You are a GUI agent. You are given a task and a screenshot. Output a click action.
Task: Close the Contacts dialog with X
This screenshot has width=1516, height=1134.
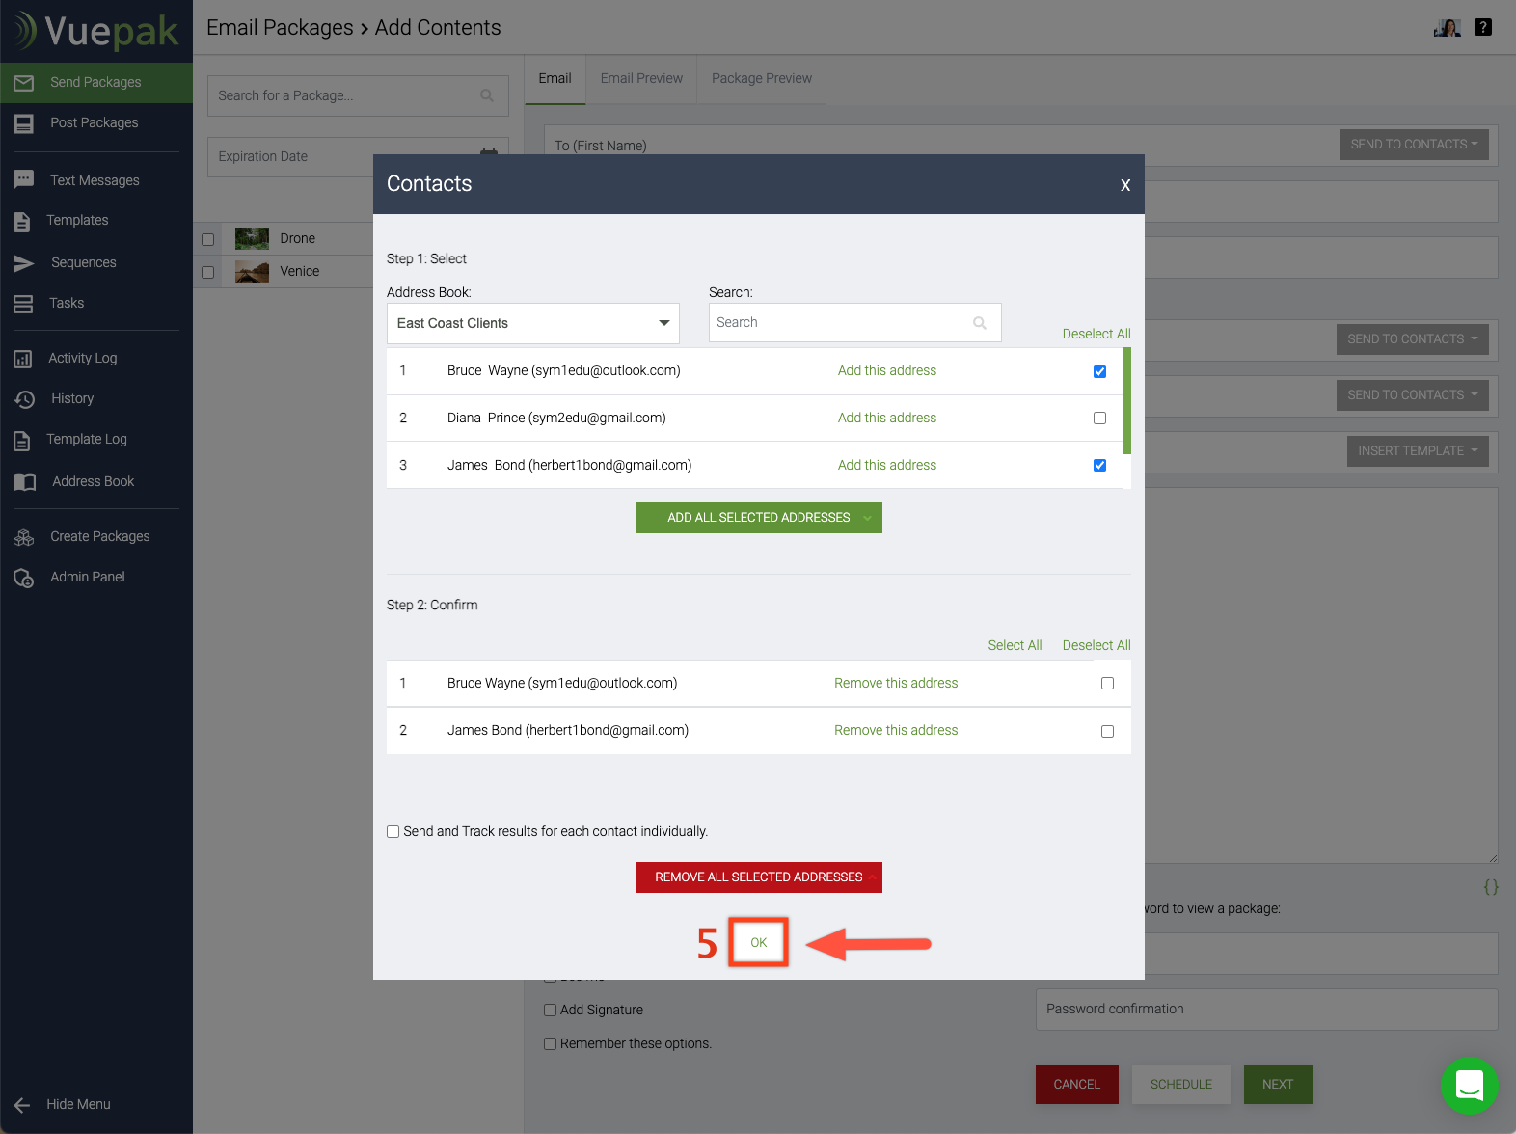click(1125, 185)
